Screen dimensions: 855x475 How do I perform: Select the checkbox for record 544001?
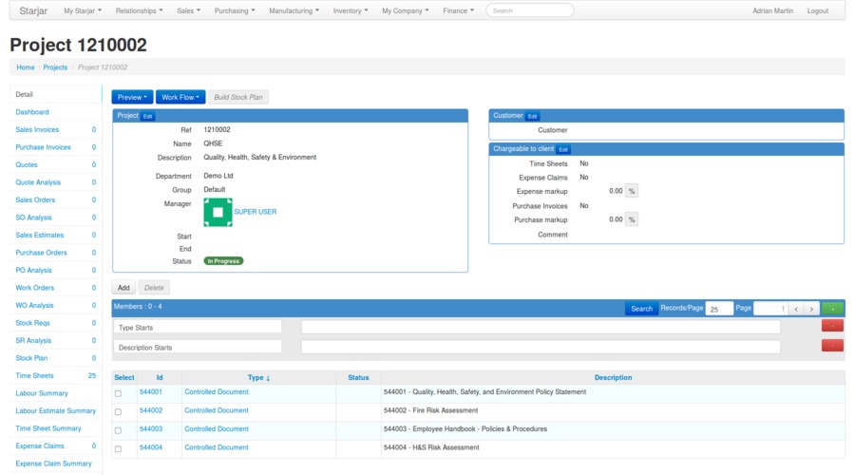point(119,393)
